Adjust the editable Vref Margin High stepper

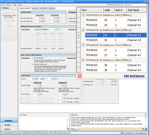pyautogui.click(x=115, y=81)
